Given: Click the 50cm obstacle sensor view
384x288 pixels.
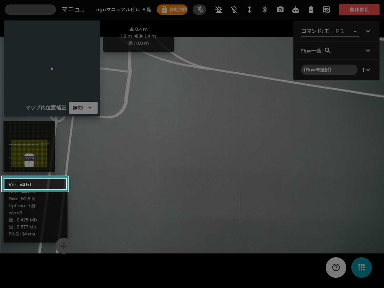Looking at the screenshot, I should (x=29, y=147).
